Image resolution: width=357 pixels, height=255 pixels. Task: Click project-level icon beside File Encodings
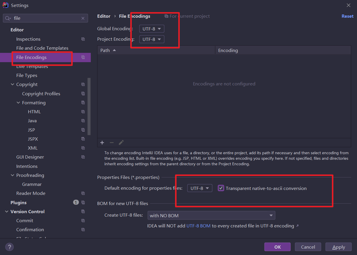click(x=83, y=58)
